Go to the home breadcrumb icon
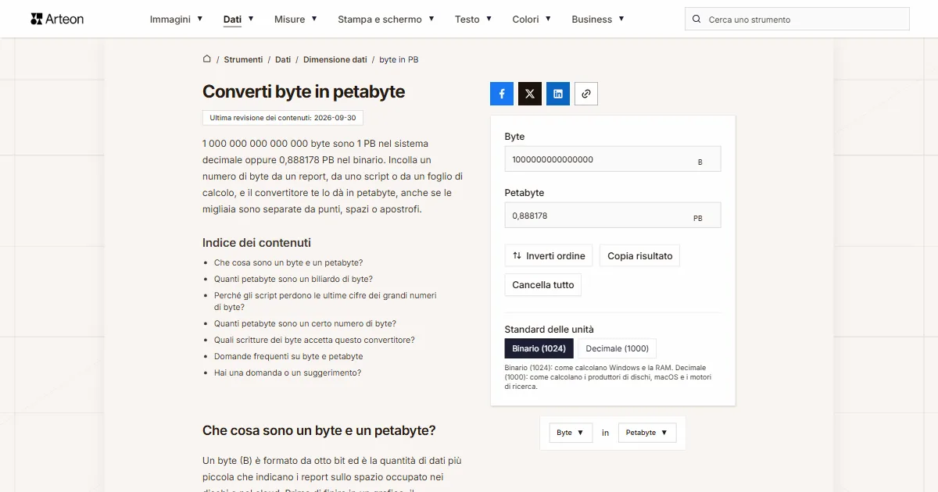The width and height of the screenshot is (938, 492). [207, 59]
